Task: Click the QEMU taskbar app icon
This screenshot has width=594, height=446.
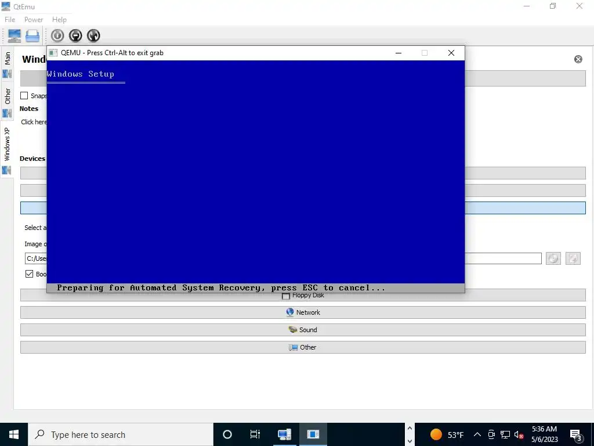Action: 313,434
